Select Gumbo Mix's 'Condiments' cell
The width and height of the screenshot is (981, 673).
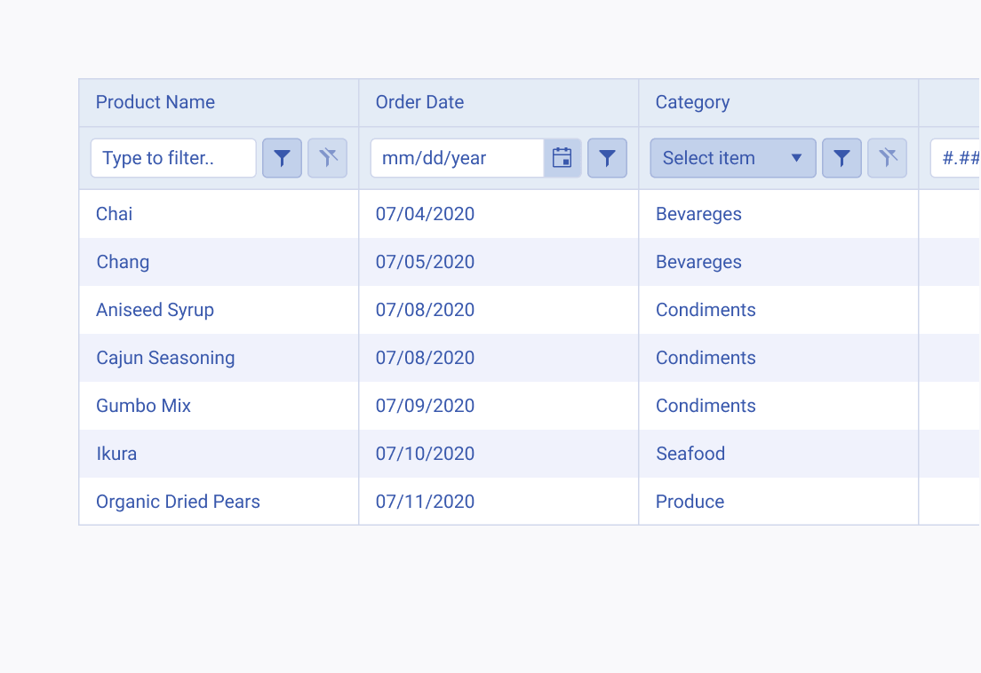[778, 406]
